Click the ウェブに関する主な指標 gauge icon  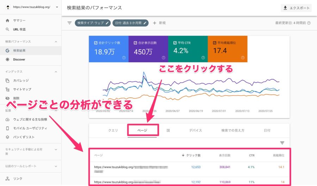coord(7,120)
